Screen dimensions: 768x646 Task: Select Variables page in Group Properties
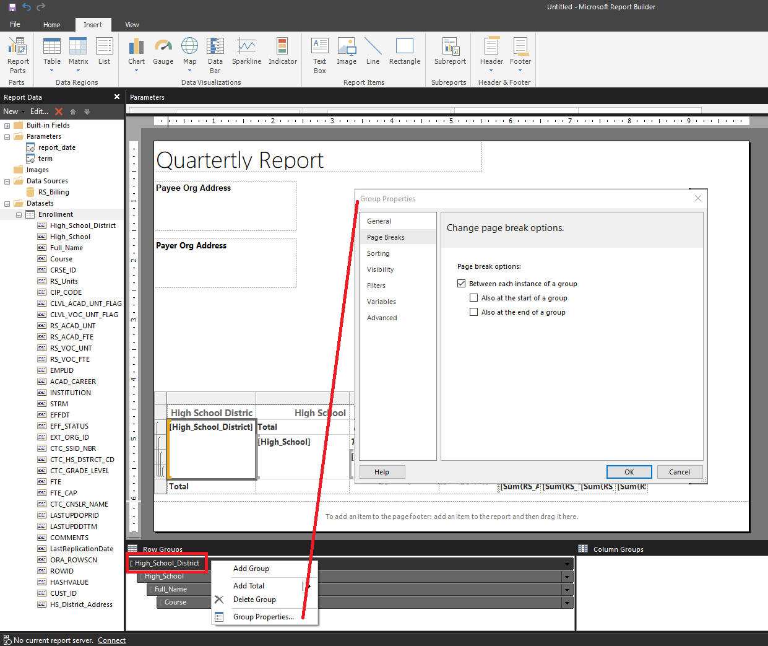[x=398, y=302]
